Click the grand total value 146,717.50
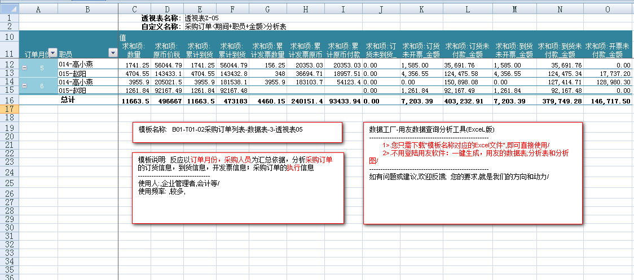The image size is (634, 280). tap(607, 101)
